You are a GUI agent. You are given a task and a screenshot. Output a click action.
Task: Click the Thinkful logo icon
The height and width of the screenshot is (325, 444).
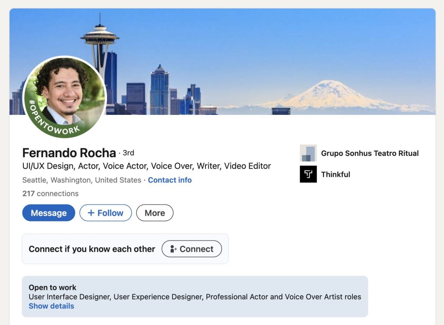[308, 174]
